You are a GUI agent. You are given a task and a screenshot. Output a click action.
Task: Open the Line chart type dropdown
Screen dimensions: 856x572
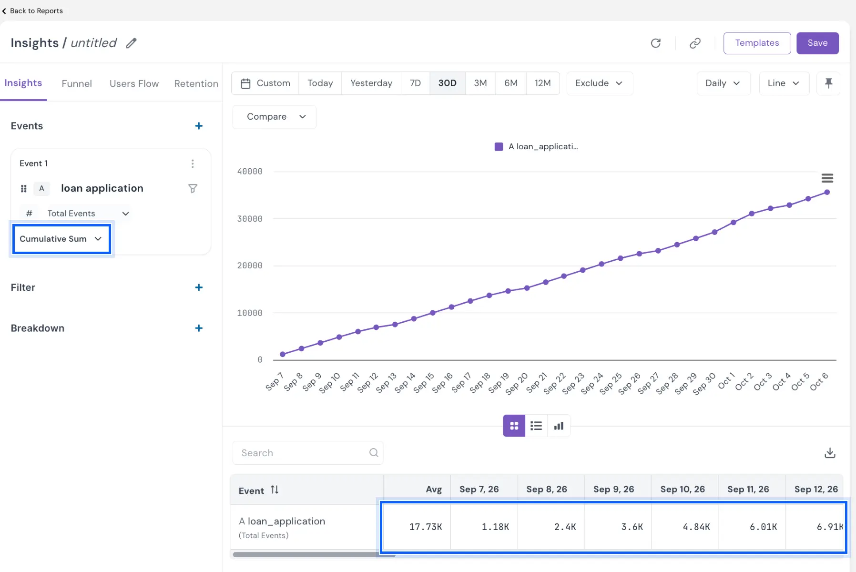pos(784,83)
